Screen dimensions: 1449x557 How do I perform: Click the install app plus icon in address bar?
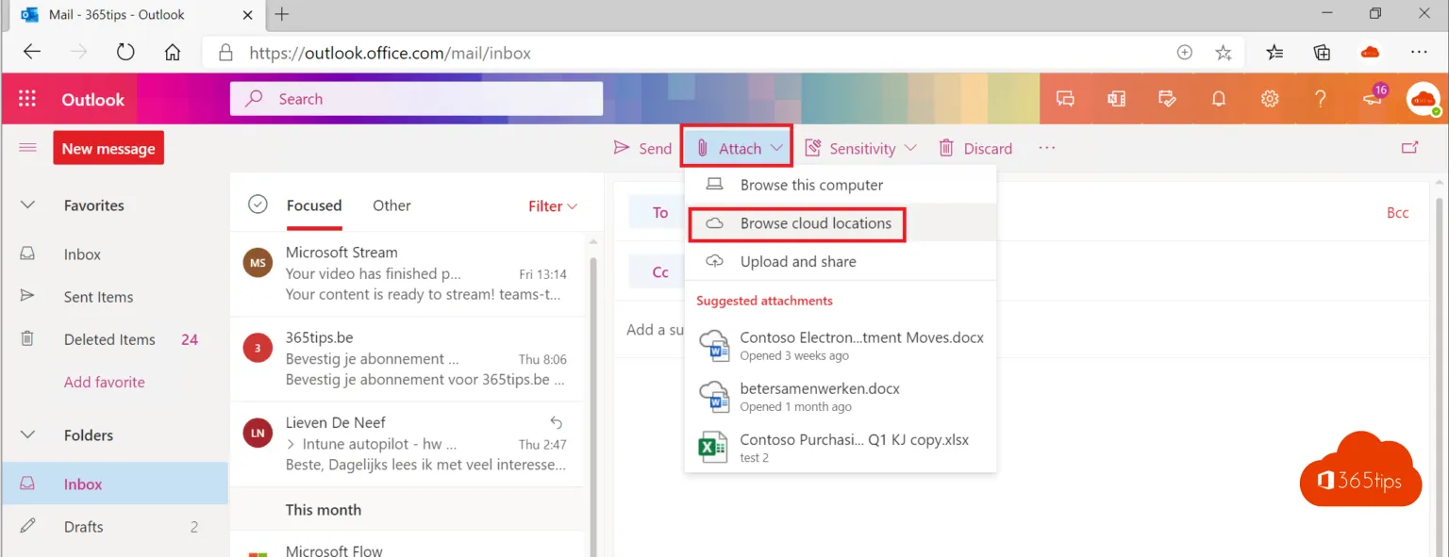pyautogui.click(x=1185, y=53)
